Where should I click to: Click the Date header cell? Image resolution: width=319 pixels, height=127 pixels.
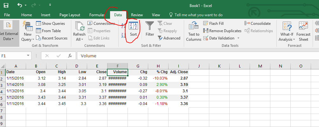[x=16, y=72]
